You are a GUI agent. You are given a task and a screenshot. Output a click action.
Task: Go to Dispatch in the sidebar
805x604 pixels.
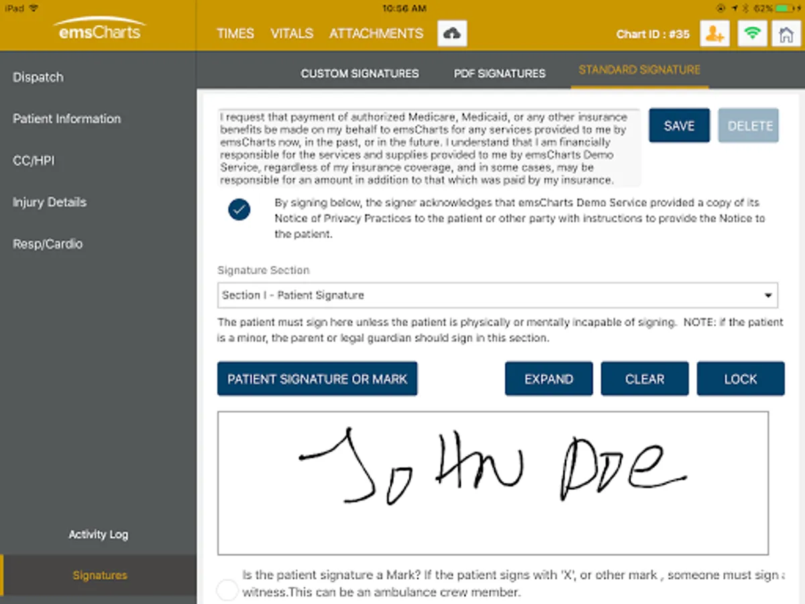pos(38,77)
